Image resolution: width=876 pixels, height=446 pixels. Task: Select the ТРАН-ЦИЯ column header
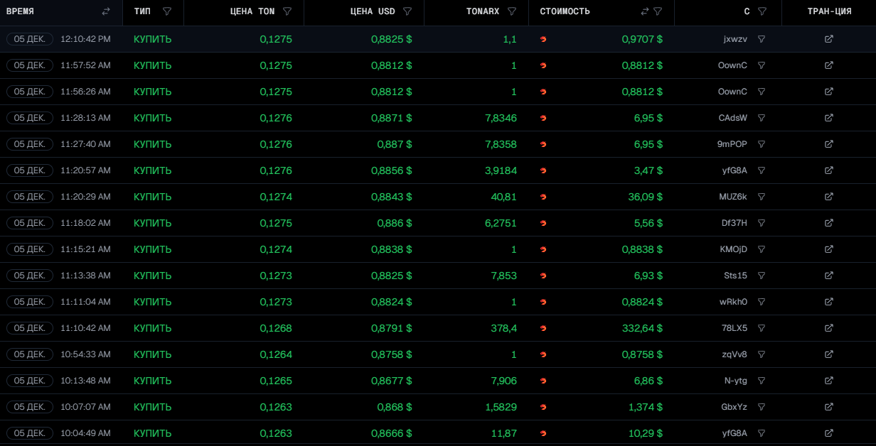point(829,11)
